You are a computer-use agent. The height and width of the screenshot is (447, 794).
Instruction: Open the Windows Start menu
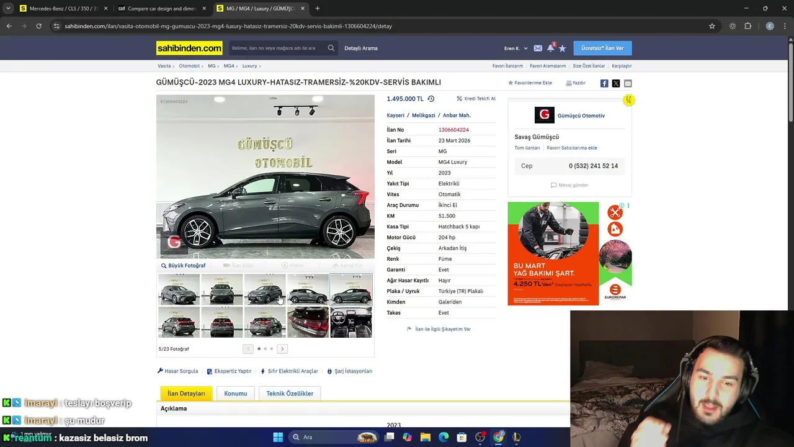click(x=278, y=437)
